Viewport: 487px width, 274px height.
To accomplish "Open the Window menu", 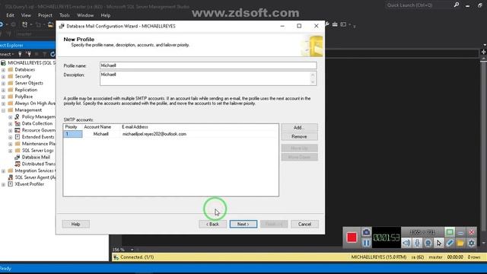I will pyautogui.click(x=85, y=15).
